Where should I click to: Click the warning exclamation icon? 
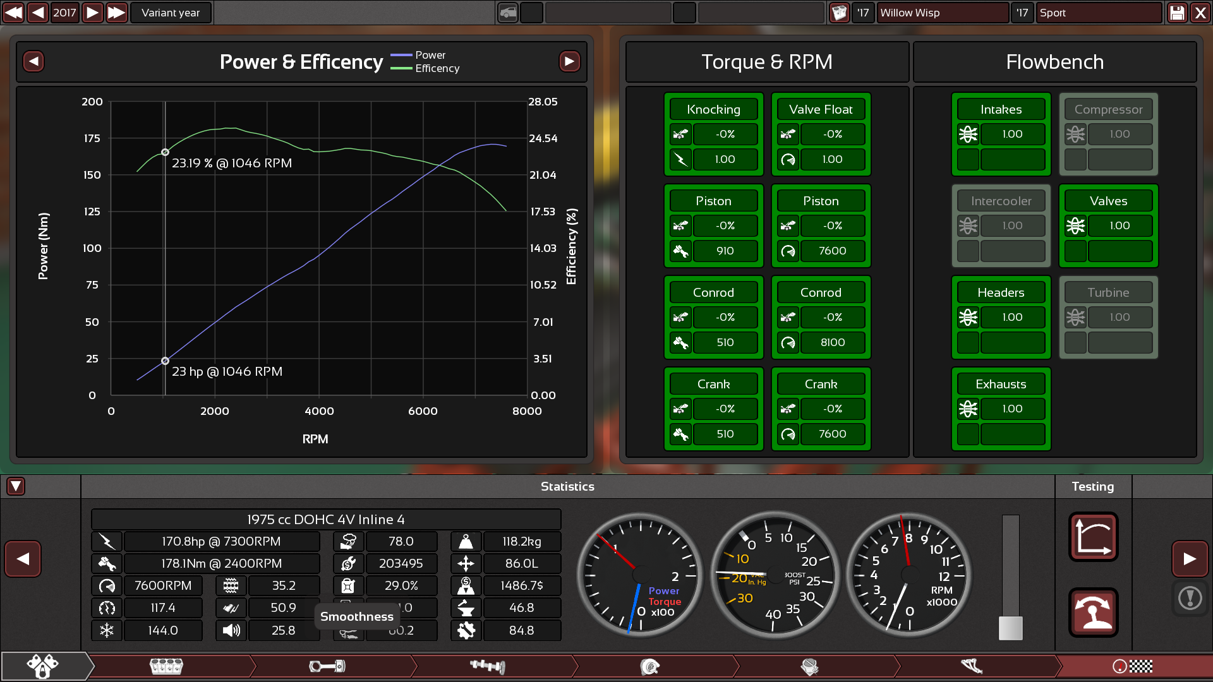(1190, 598)
